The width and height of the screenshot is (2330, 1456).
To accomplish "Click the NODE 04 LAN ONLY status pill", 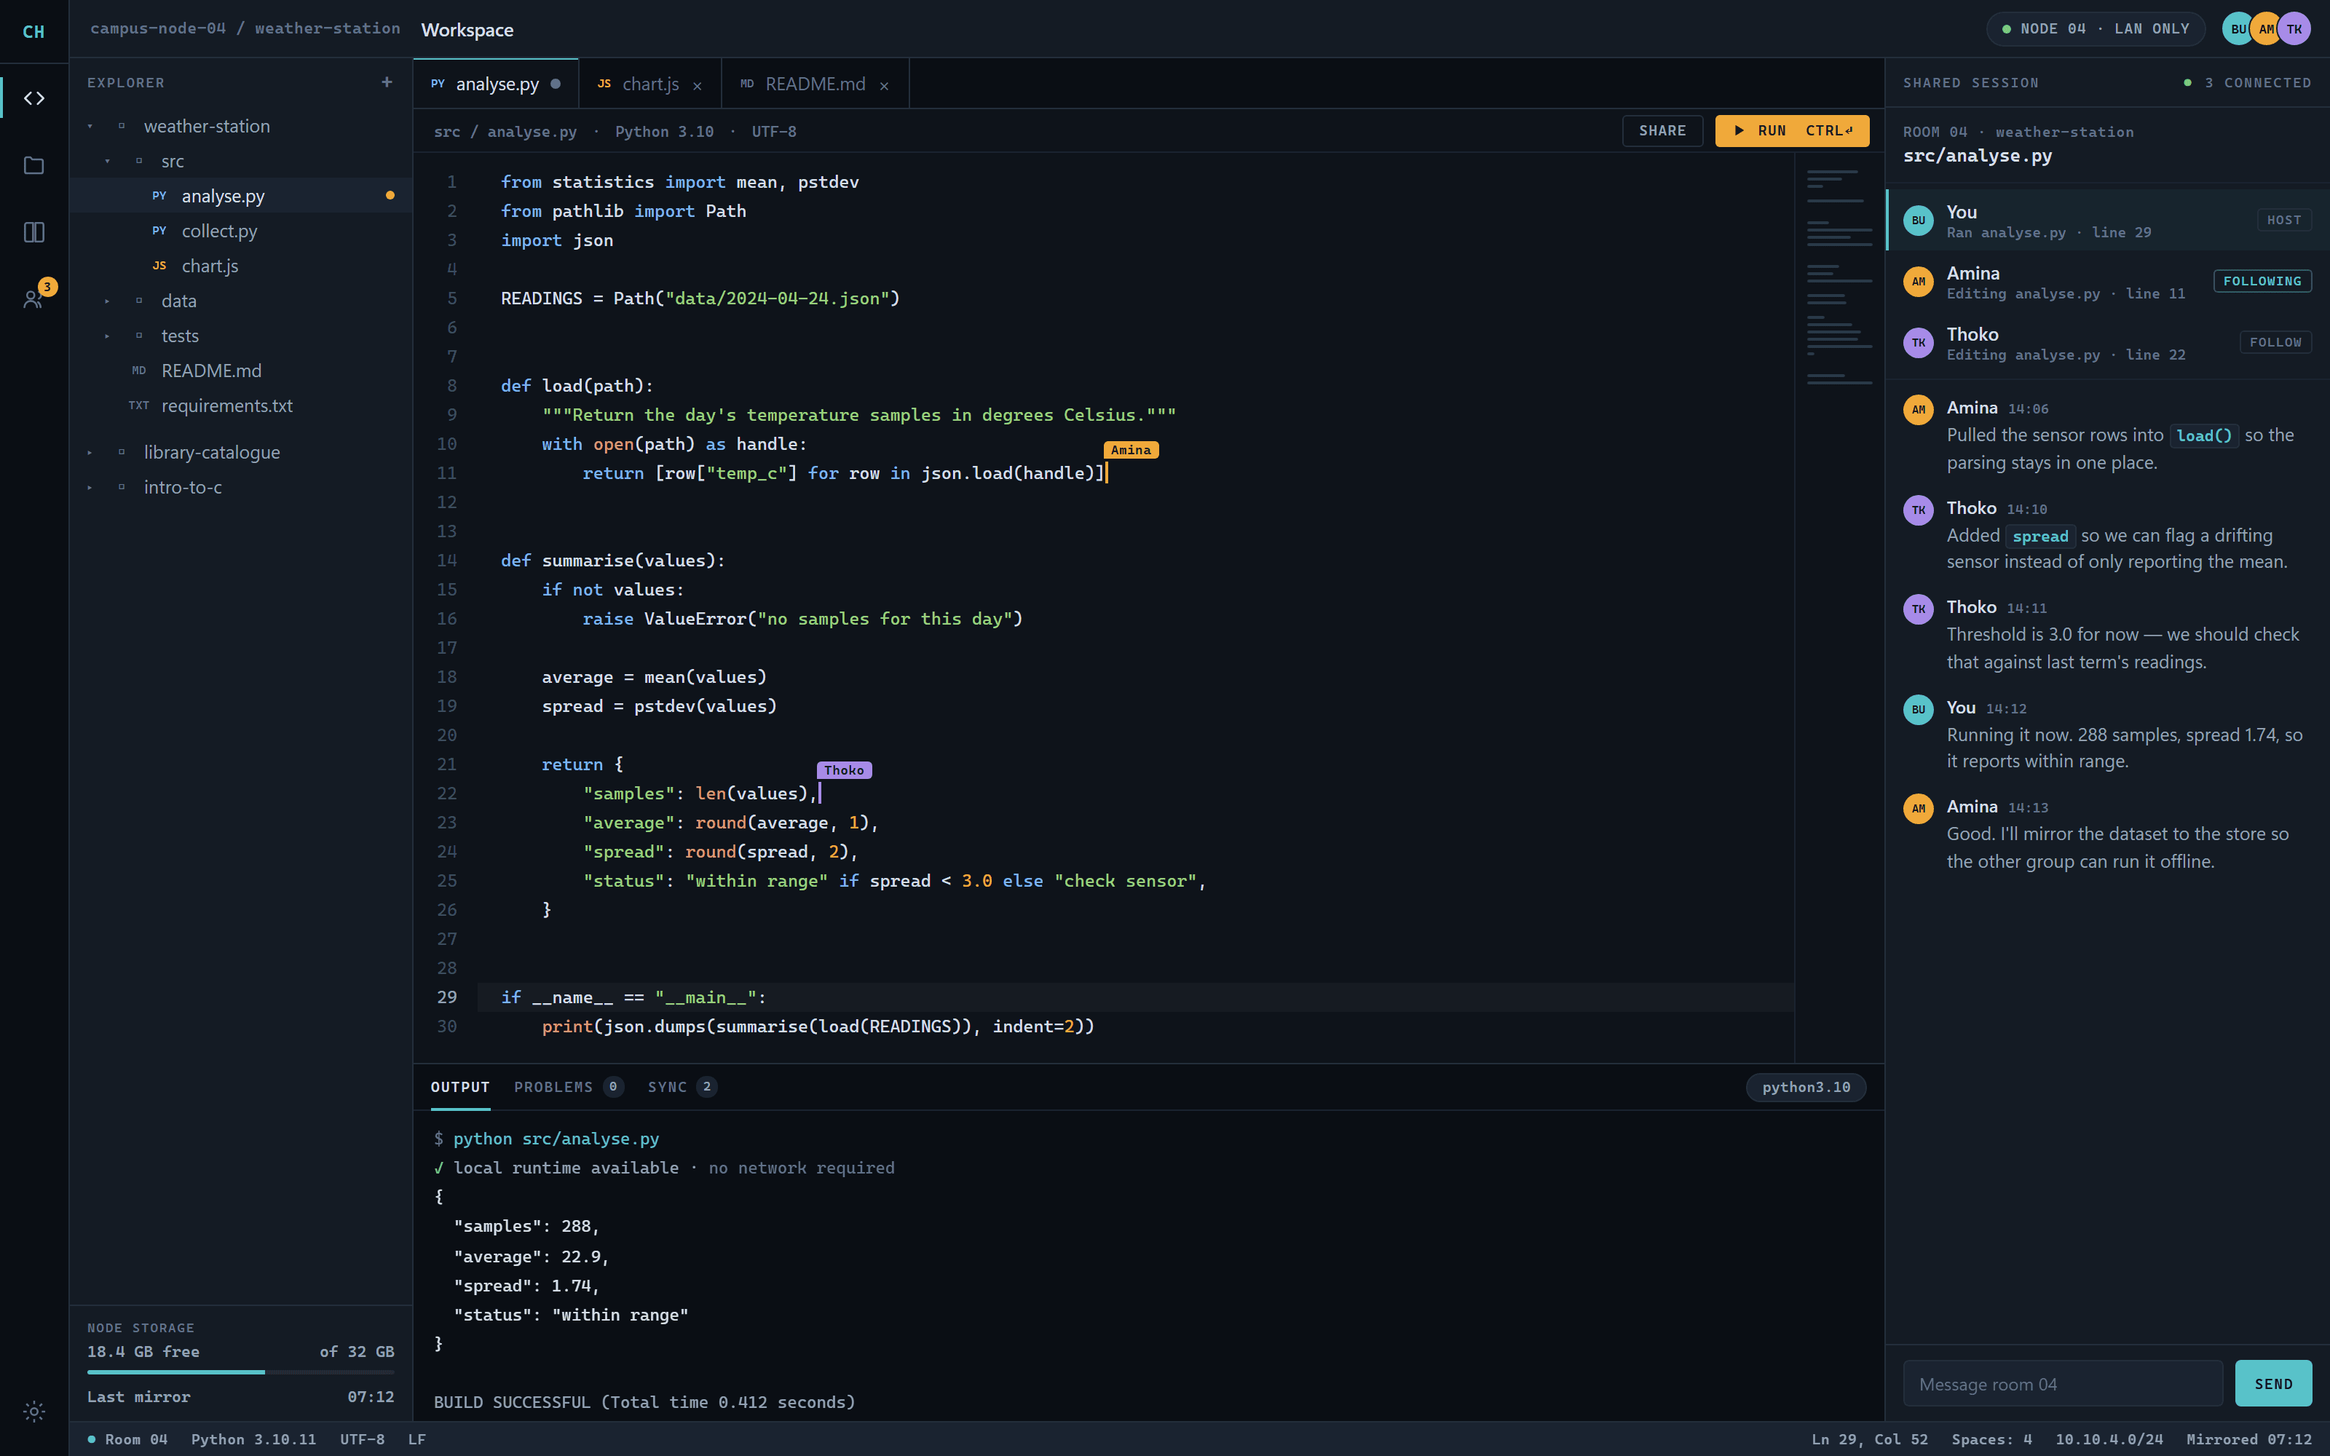I will [2095, 29].
